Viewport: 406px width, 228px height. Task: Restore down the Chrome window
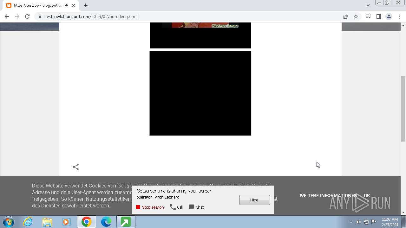(x=387, y=3)
